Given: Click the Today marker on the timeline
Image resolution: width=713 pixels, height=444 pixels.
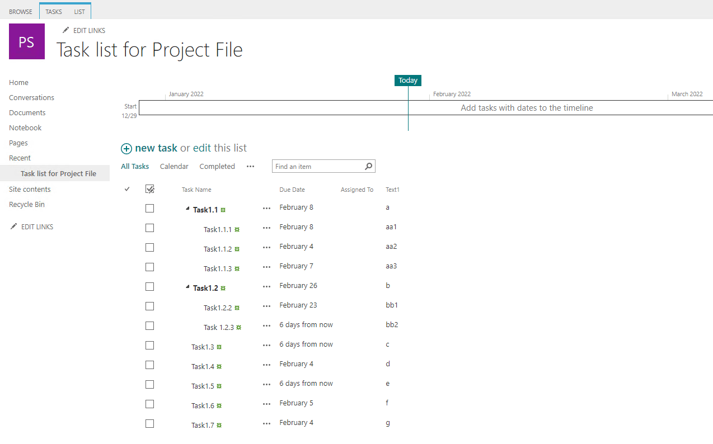Looking at the screenshot, I should point(408,81).
